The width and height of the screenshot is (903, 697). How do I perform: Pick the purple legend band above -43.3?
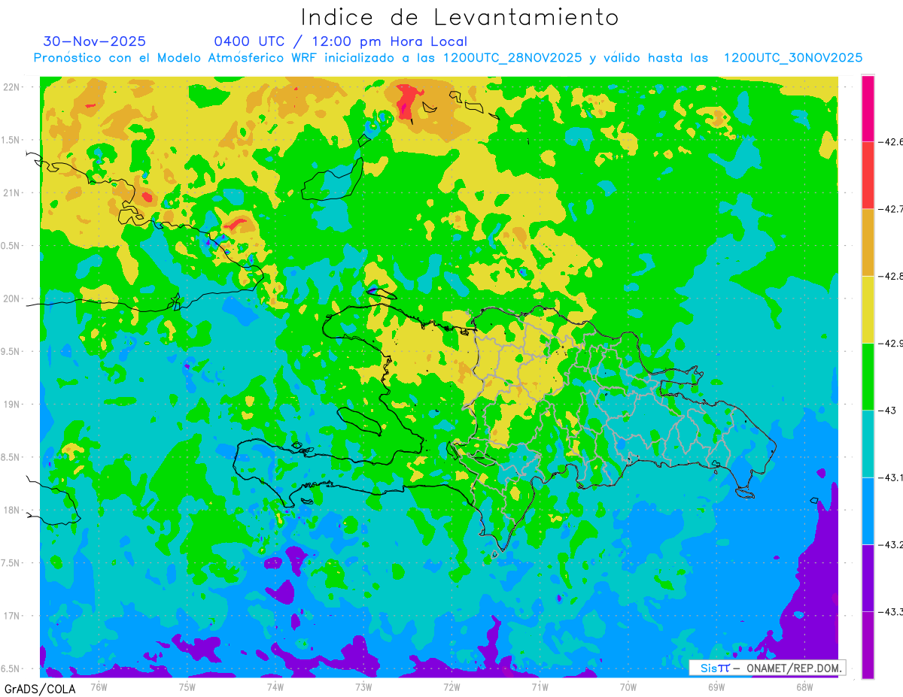point(868,577)
